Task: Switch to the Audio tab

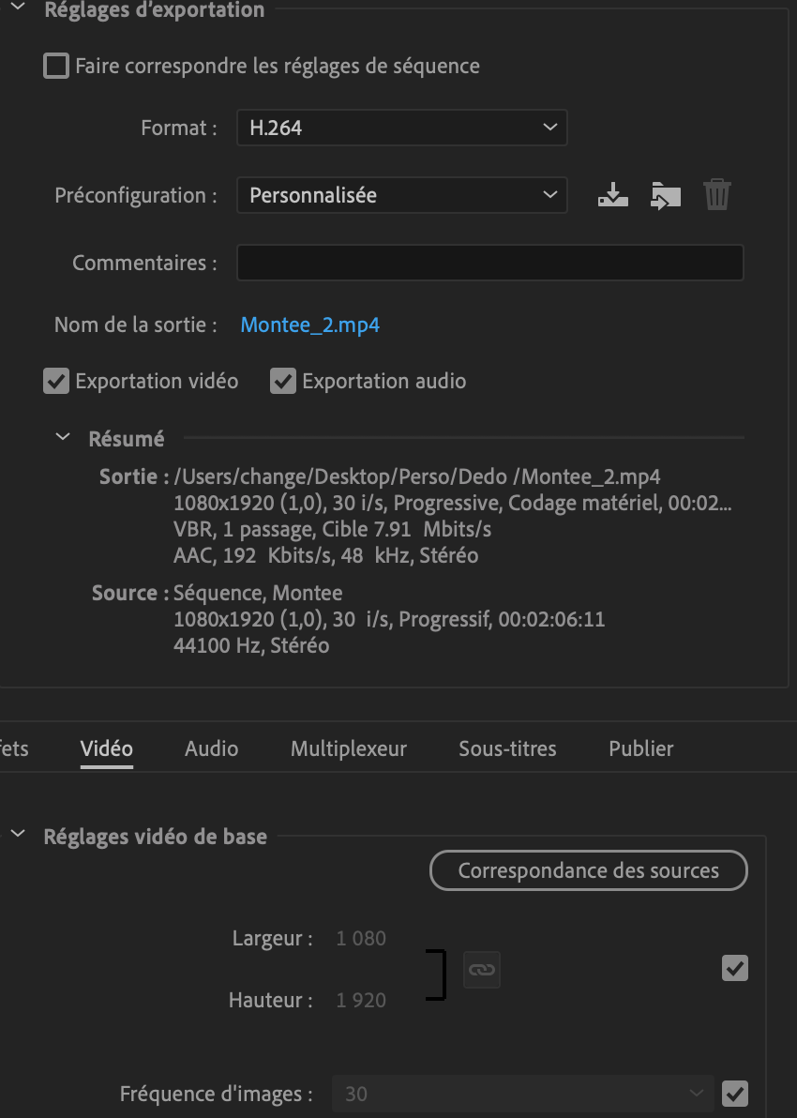Action: pos(211,748)
